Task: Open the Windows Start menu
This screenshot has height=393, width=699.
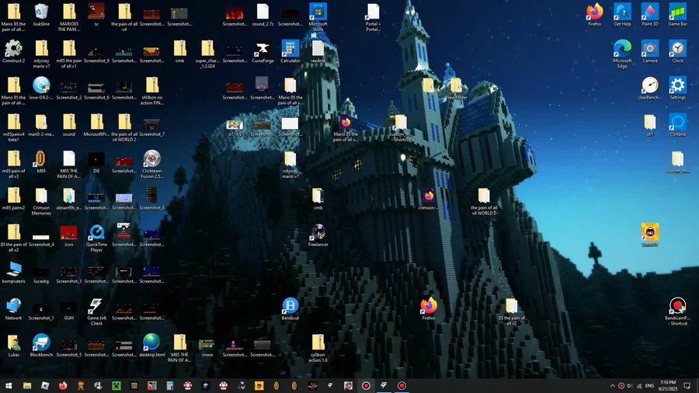Action: 9,385
